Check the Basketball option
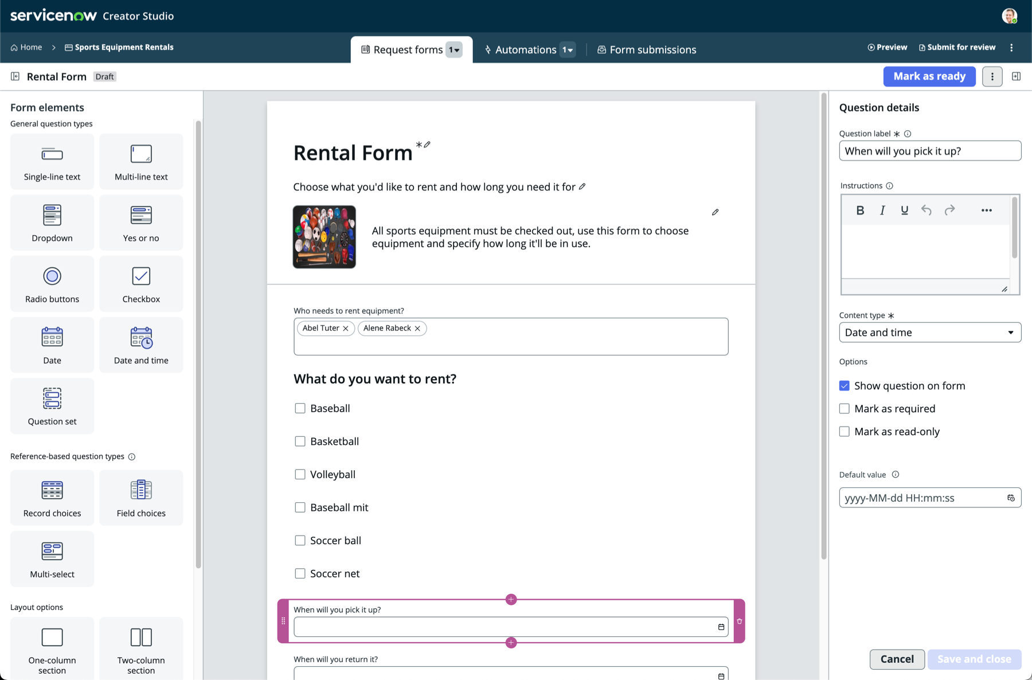The width and height of the screenshot is (1032, 680). (x=300, y=441)
